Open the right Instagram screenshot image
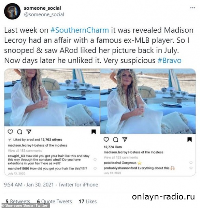 [148, 122]
